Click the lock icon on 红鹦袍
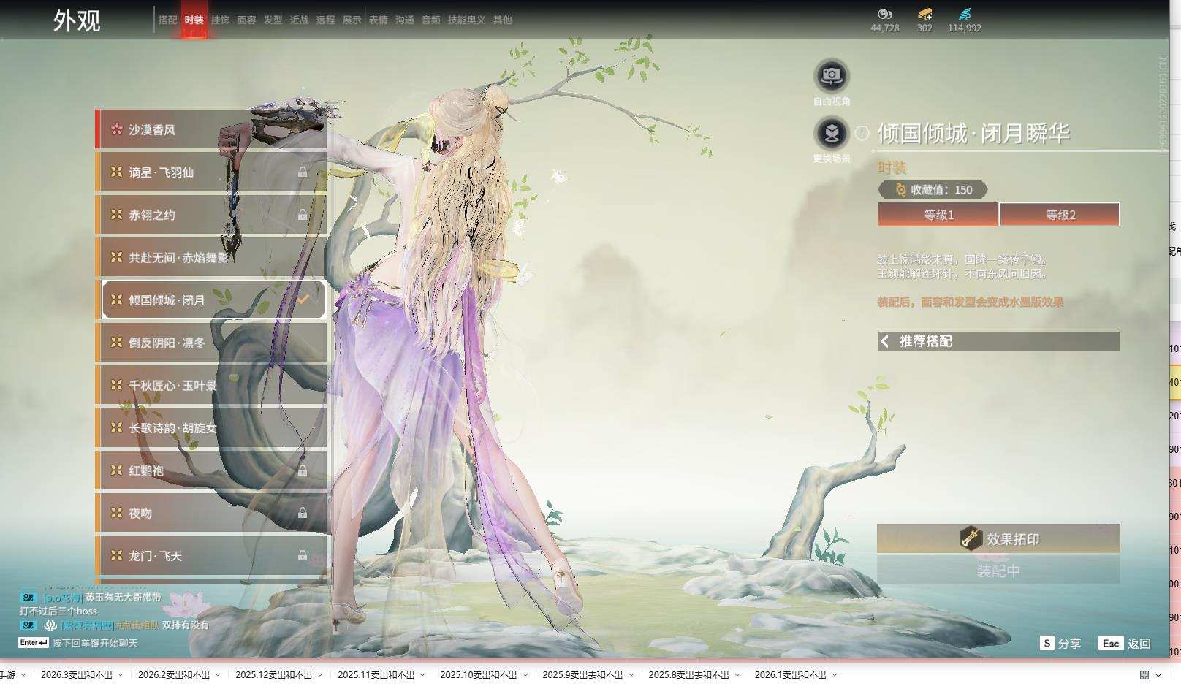1181x686 pixels. click(302, 470)
